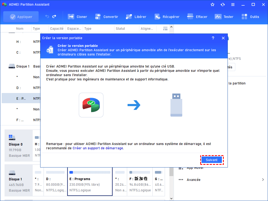Sort by the Aligne column header

147,29
